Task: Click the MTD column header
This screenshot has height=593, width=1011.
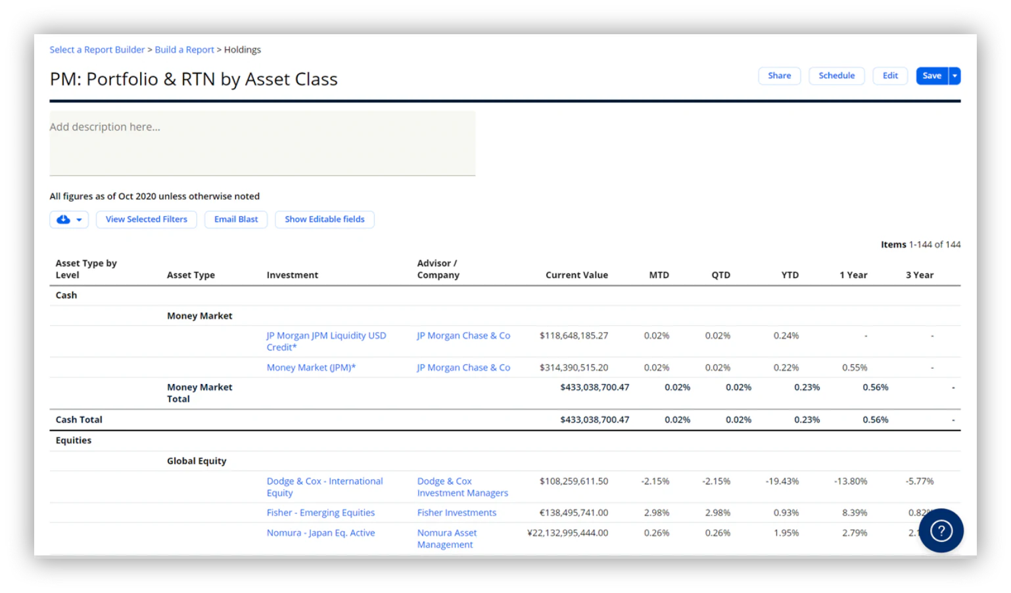Action: 659,275
